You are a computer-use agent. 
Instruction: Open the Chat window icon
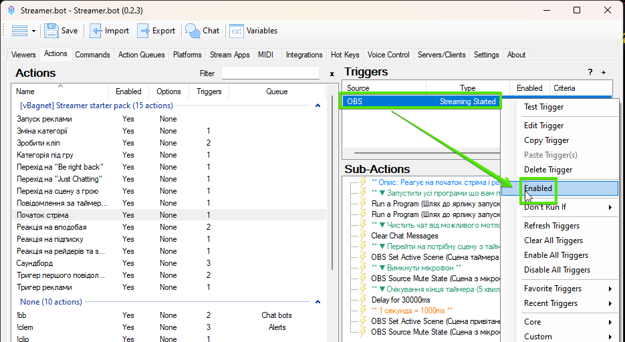[193, 31]
